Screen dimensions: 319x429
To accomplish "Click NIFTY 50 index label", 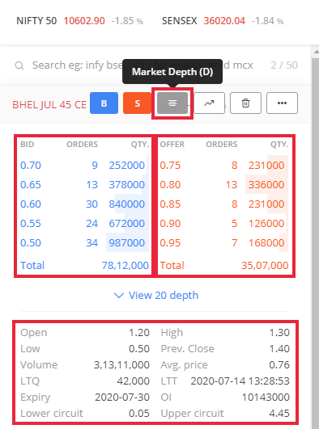I will (x=36, y=21).
